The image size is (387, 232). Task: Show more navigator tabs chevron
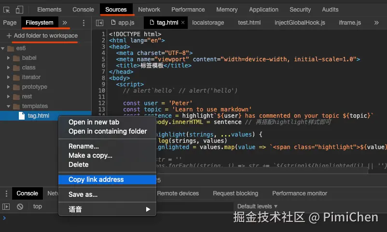[65, 23]
